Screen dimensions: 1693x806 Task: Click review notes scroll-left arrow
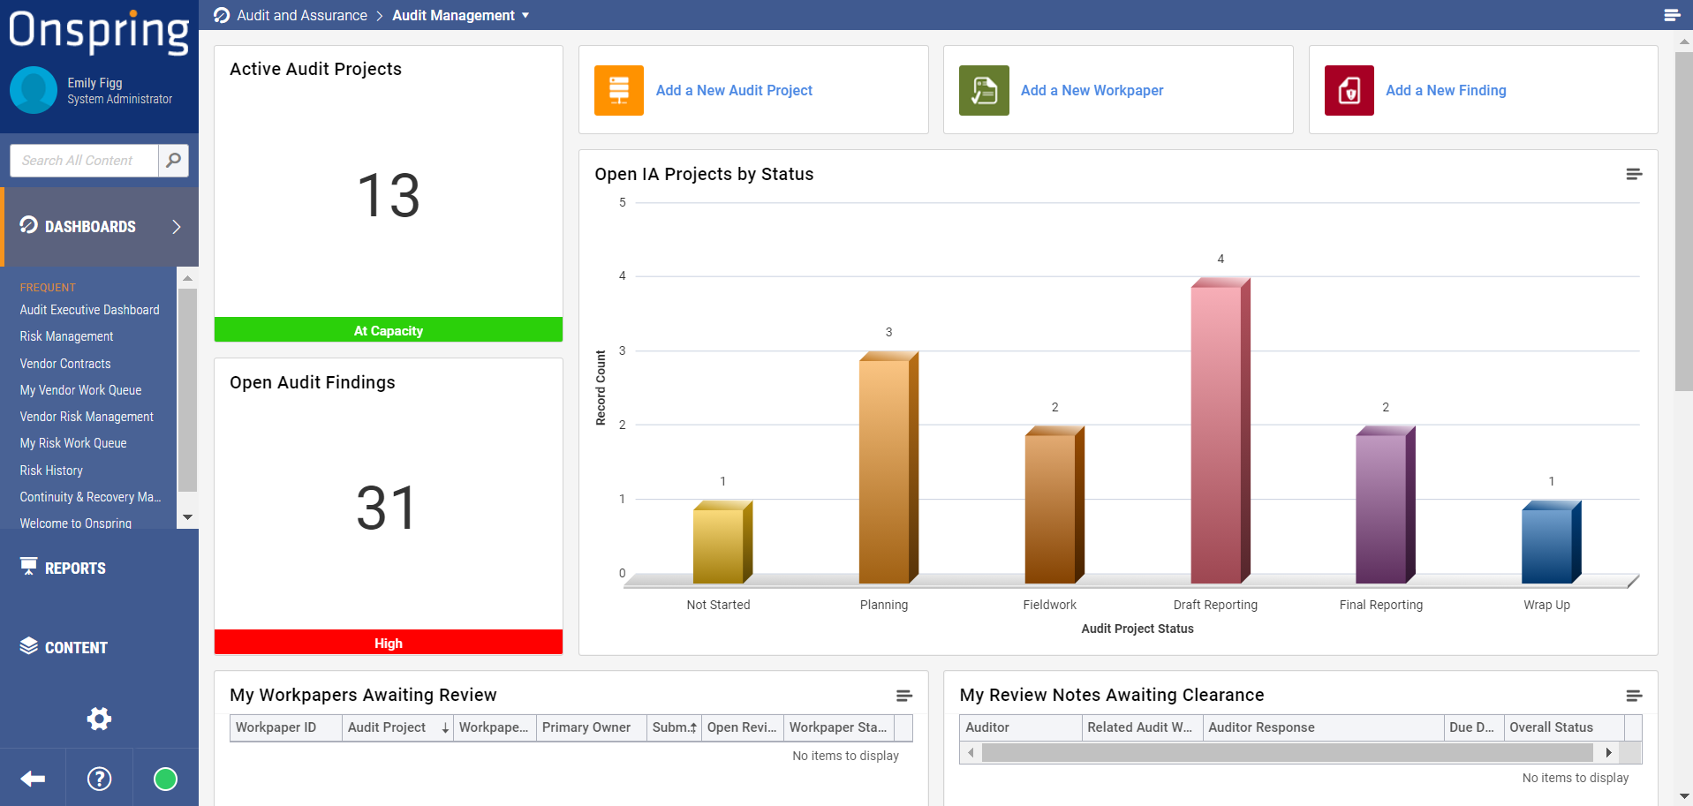pos(971,753)
